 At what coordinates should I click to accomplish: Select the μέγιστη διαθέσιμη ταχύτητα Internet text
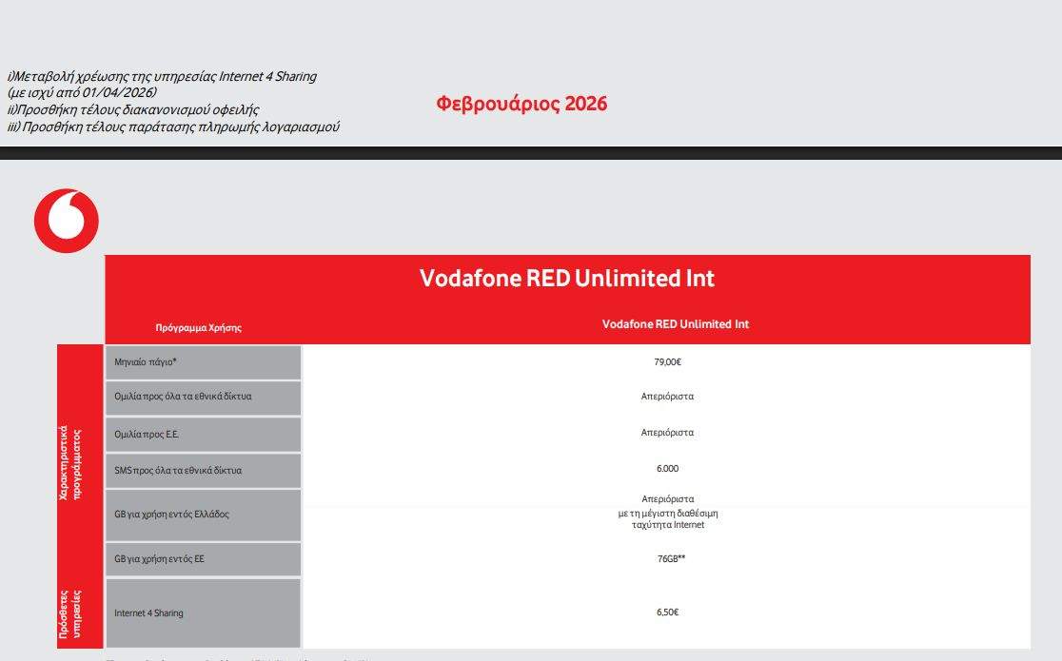(x=667, y=519)
